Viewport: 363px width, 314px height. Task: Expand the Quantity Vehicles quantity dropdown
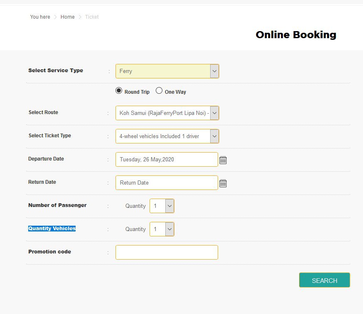point(162,229)
